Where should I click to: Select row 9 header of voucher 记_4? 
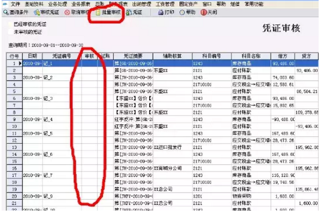click(14, 119)
